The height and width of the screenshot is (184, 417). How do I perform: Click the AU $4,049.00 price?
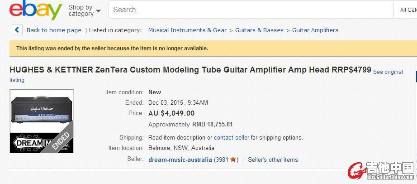click(171, 113)
